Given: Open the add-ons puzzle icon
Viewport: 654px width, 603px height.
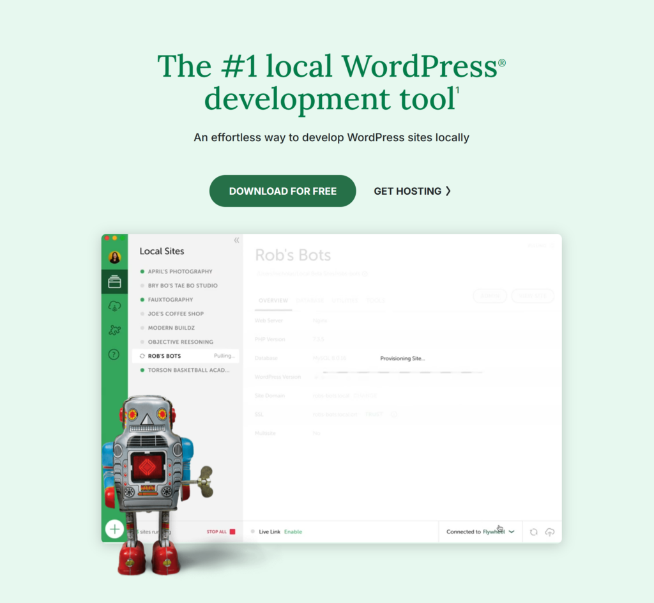Looking at the screenshot, I should [115, 330].
